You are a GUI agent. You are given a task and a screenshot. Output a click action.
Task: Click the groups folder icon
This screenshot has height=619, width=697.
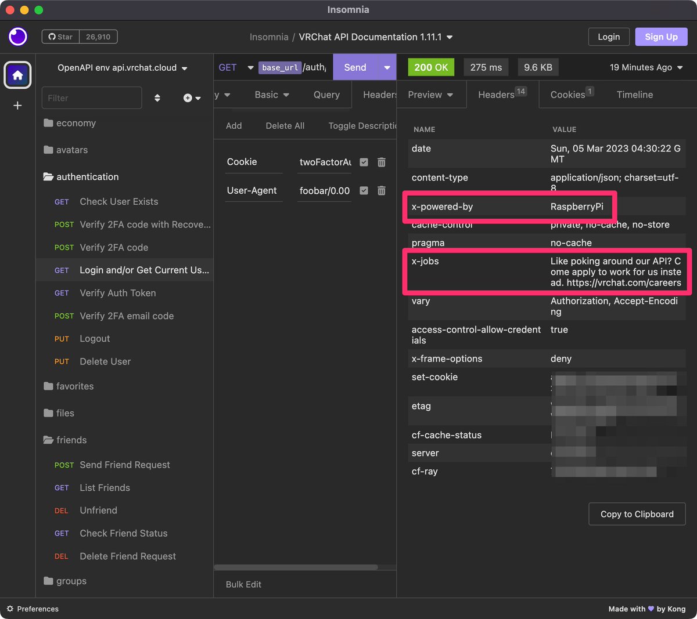tap(48, 581)
